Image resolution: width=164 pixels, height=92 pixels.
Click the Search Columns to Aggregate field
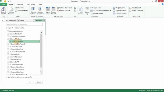(x=24, y=24)
